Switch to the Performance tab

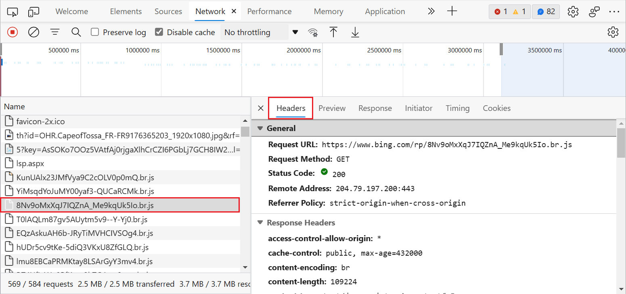click(269, 11)
